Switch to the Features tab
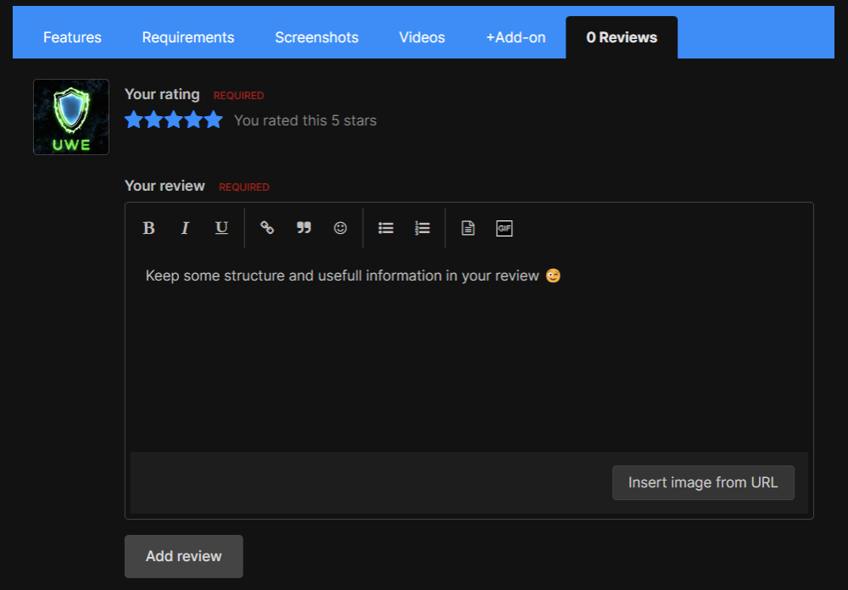The height and width of the screenshot is (590, 848). click(x=72, y=37)
